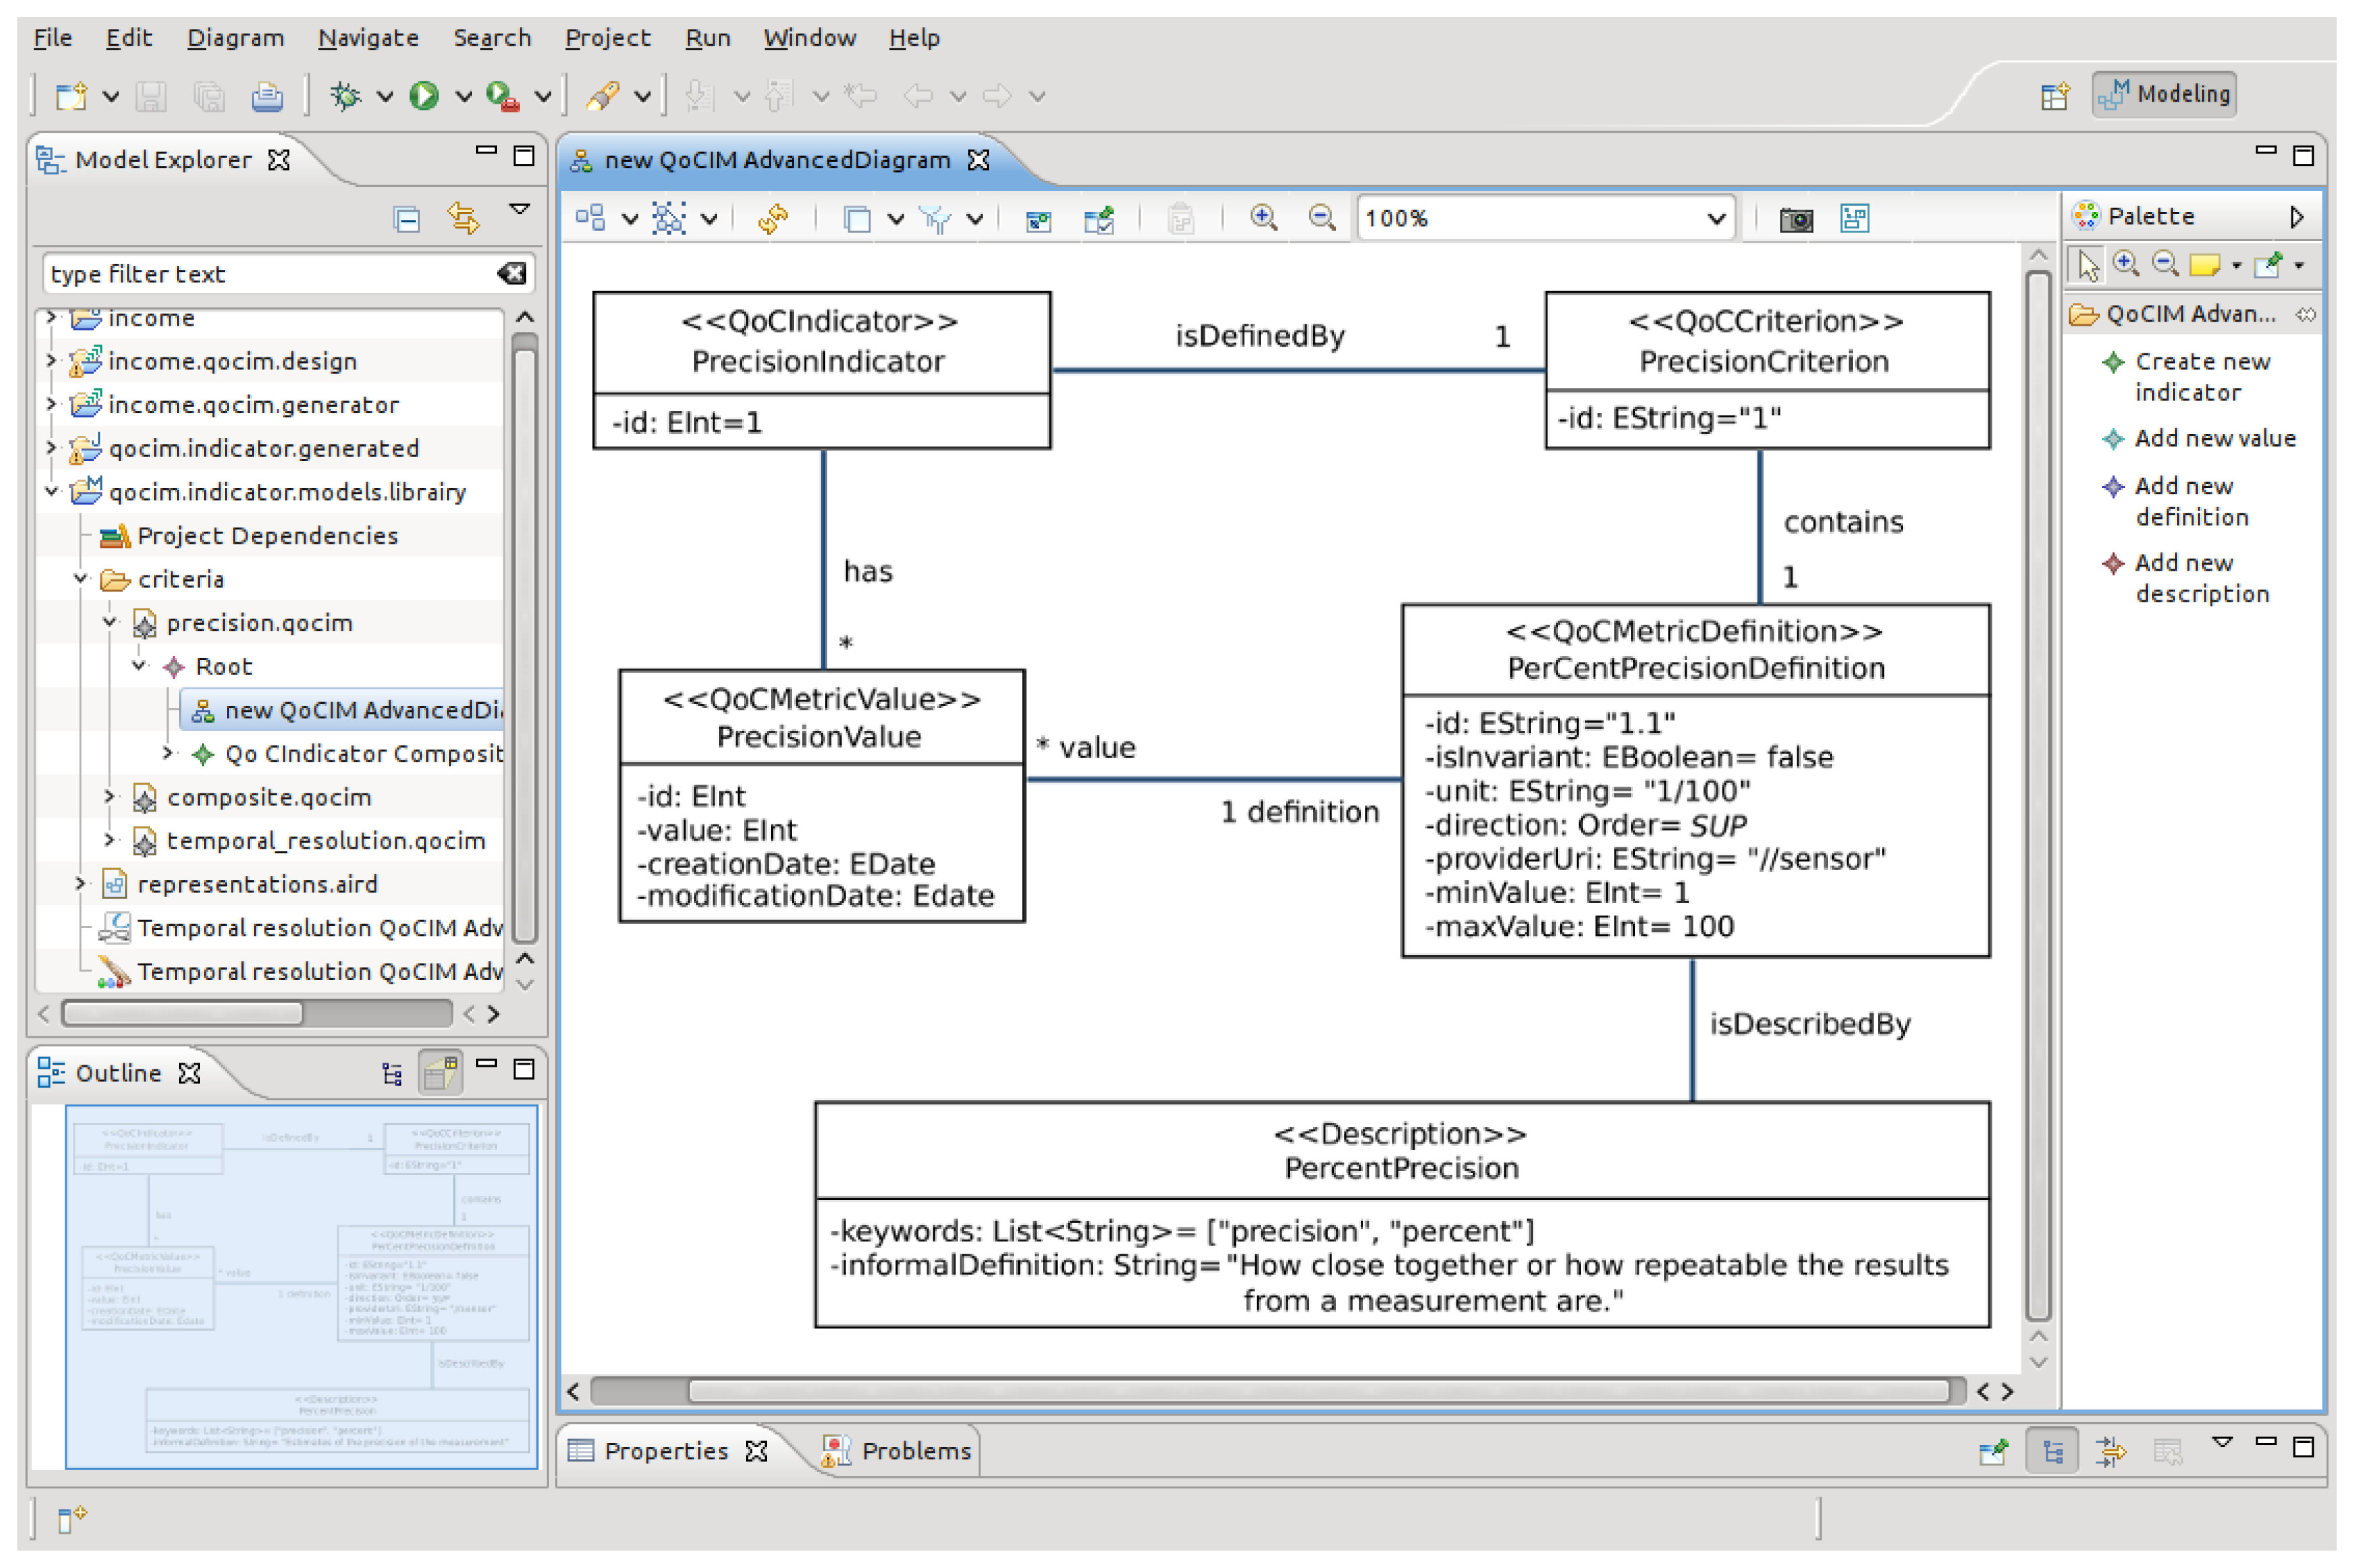Screen dimensions: 2354x1568
Task: Click Collapse All in Model Explorer
Action: [x=406, y=218]
